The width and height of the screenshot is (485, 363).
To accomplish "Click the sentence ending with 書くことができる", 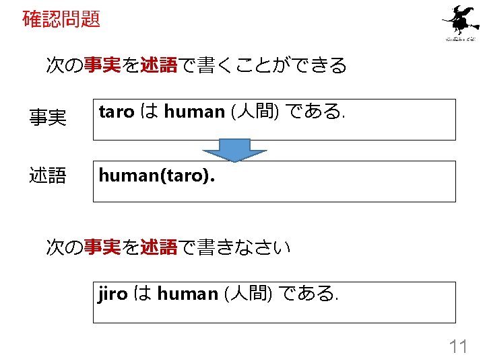I will (195, 65).
